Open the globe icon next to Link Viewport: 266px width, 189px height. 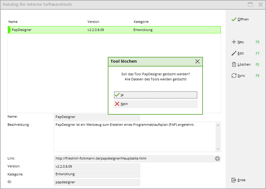point(217,159)
